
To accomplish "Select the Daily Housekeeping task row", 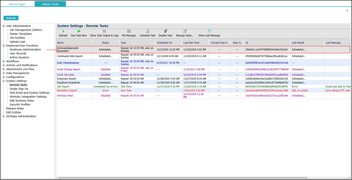I will click(x=68, y=63).
